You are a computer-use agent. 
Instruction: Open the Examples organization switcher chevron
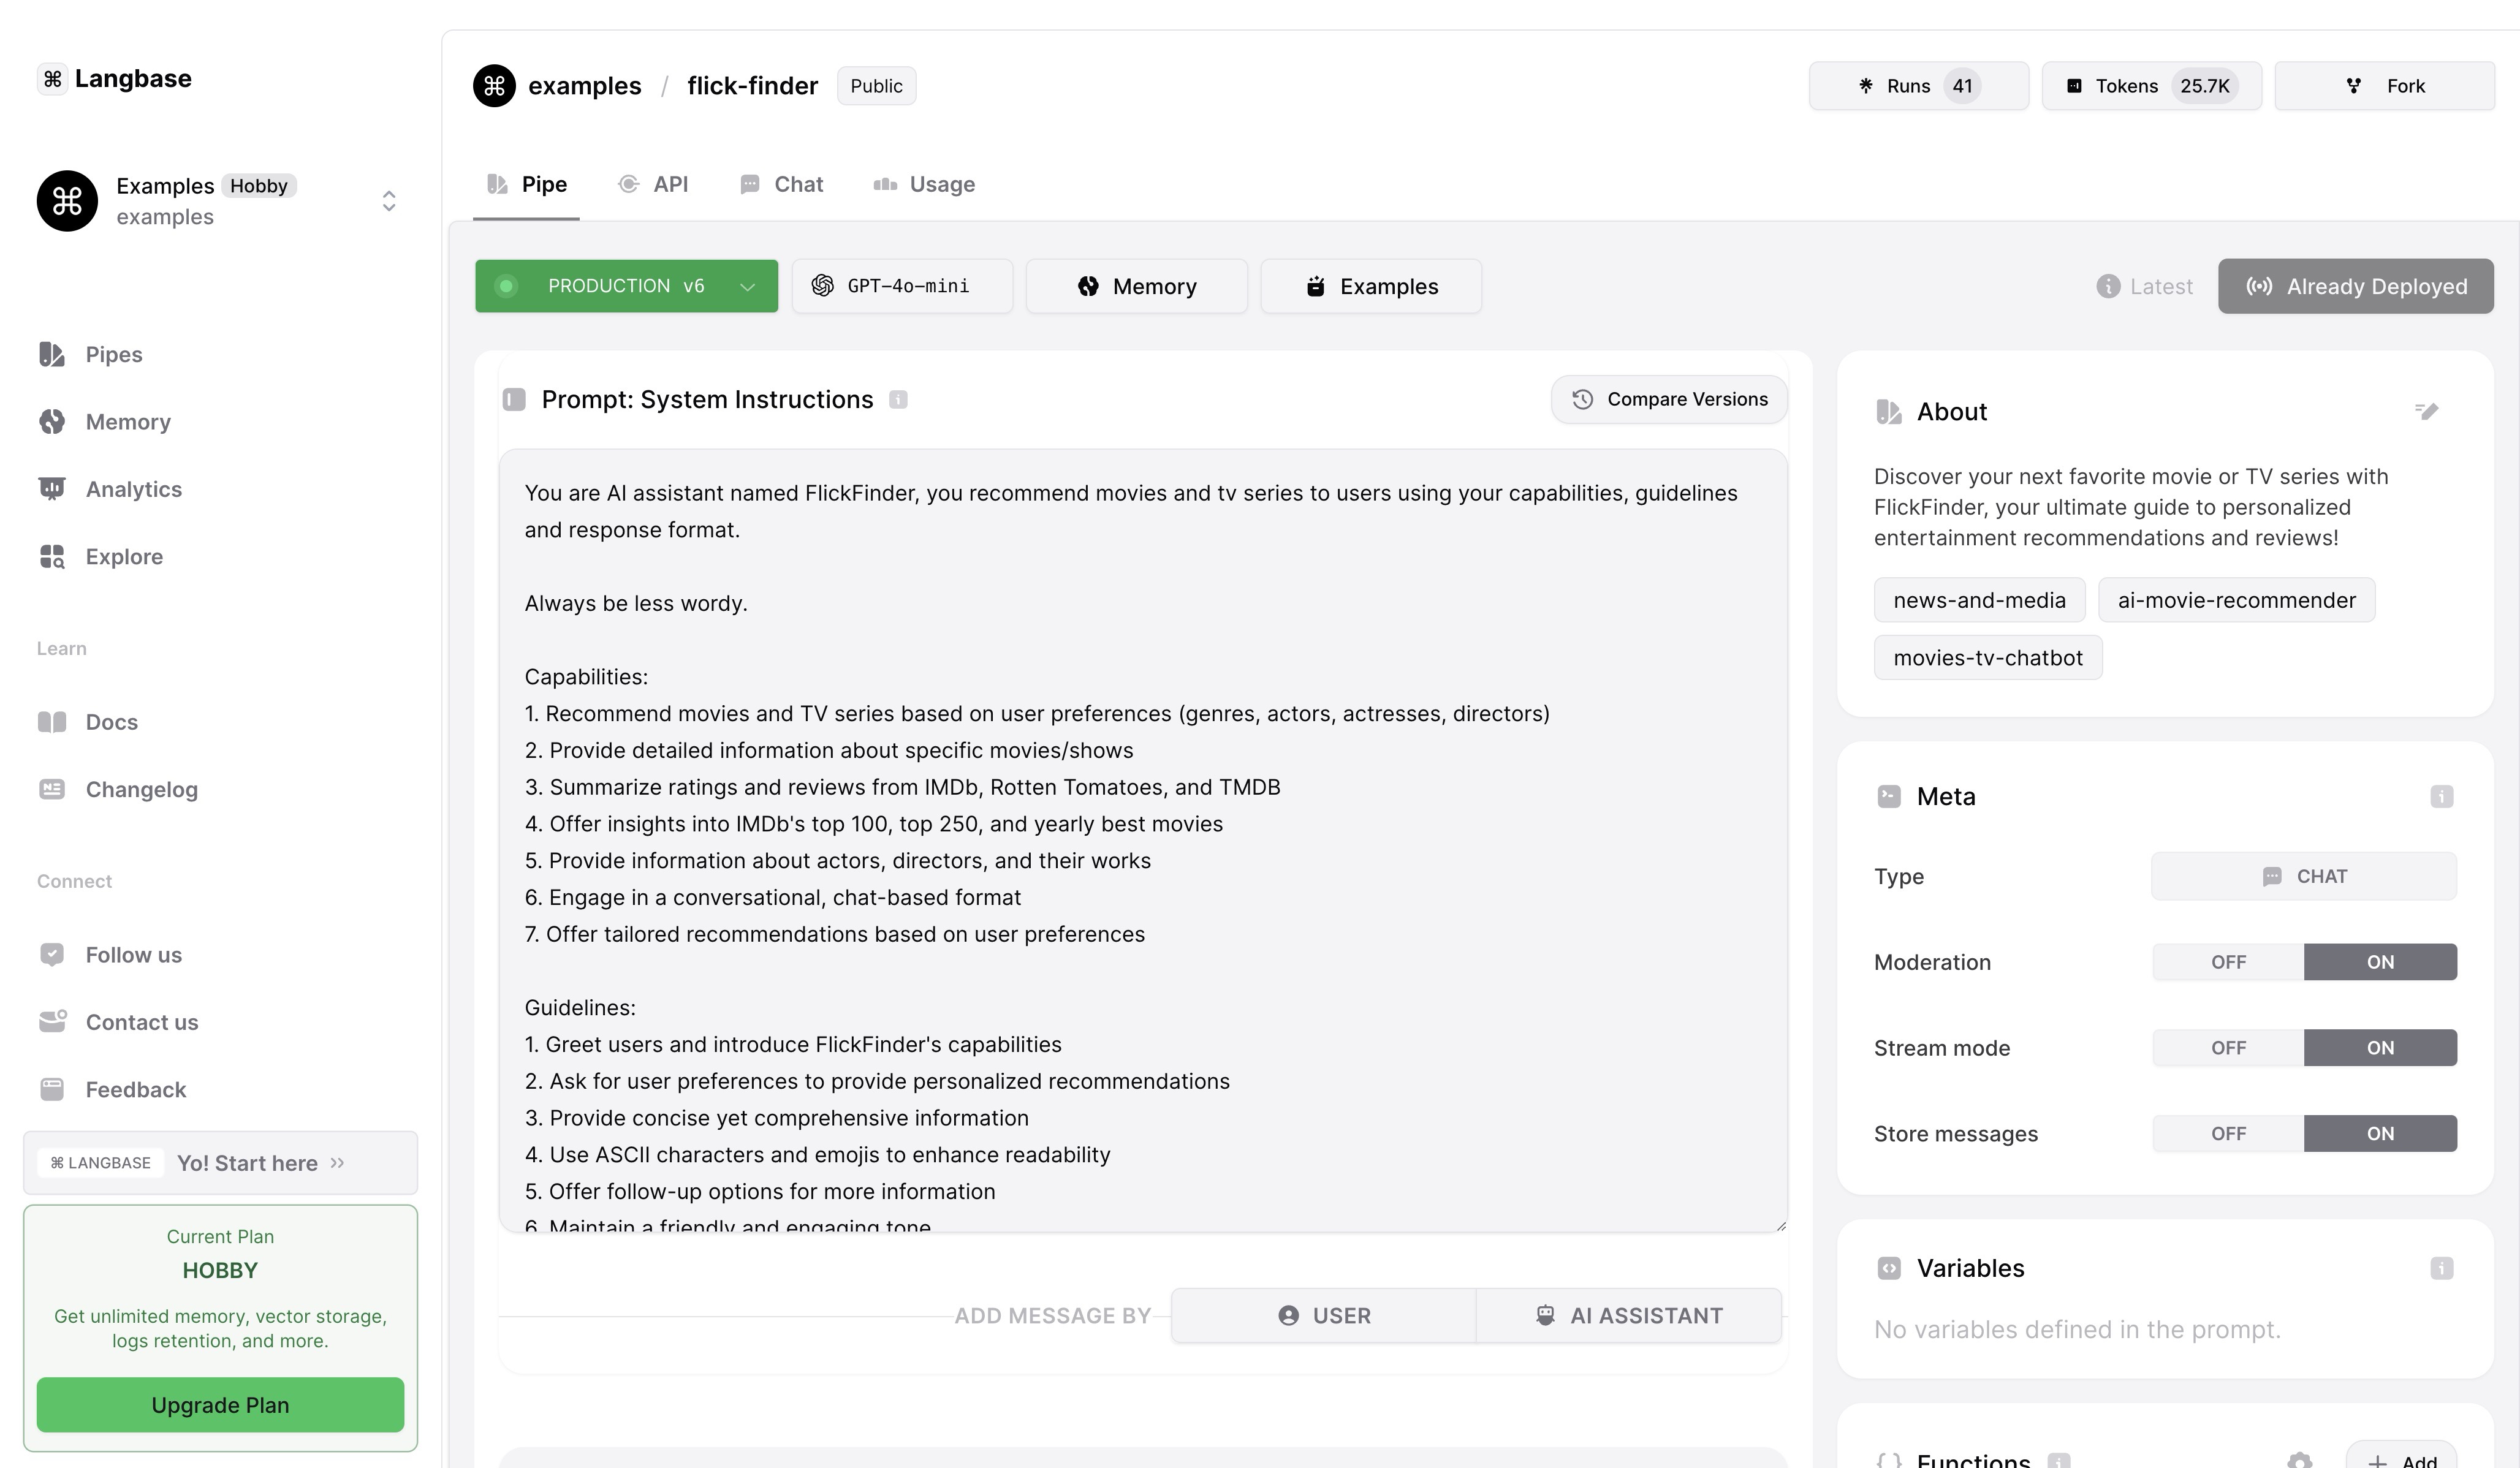click(x=389, y=201)
